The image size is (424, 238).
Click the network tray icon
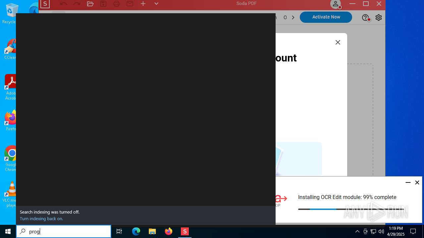coord(373,231)
